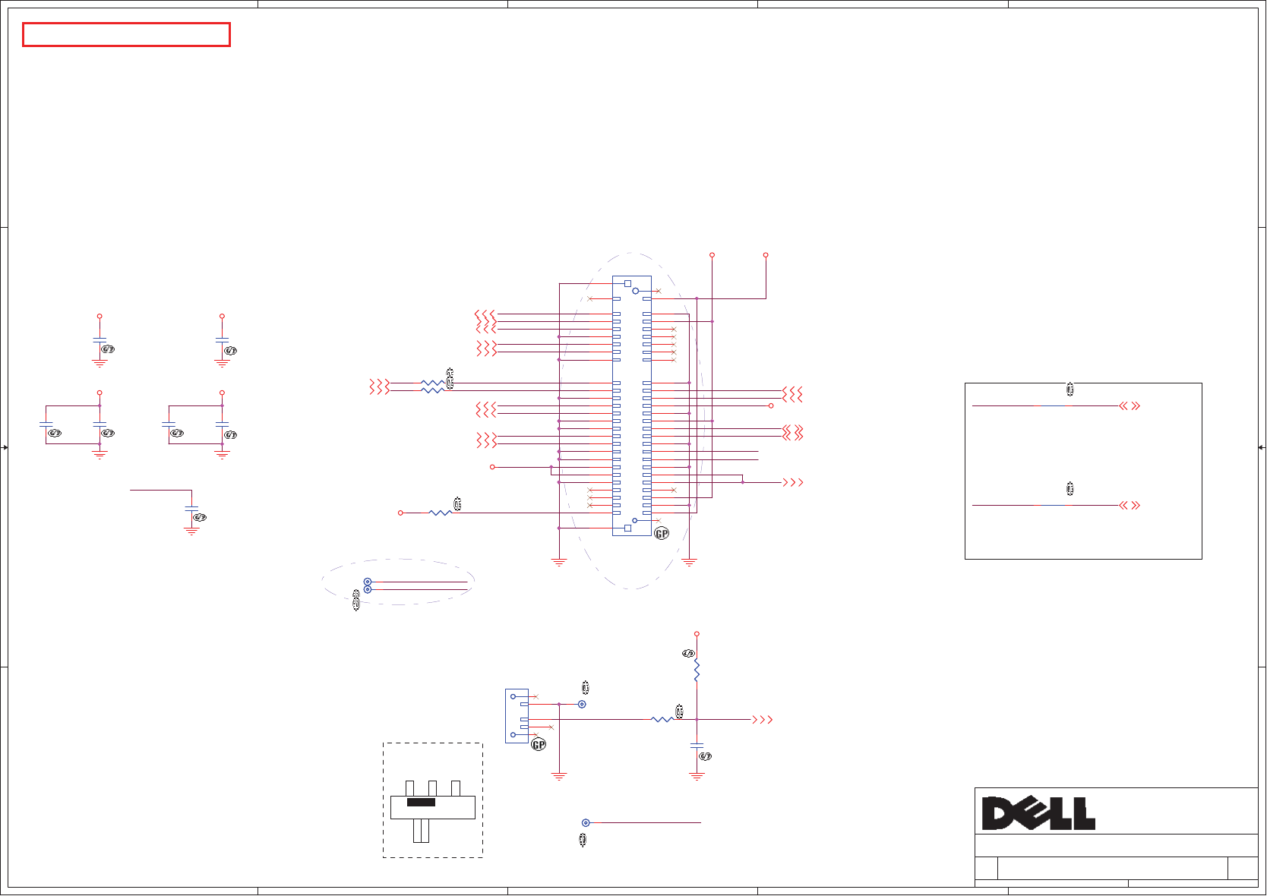The height and width of the screenshot is (896, 1267).
Task: Click the ground symbol under the large connector's left bus
Action: 559,563
